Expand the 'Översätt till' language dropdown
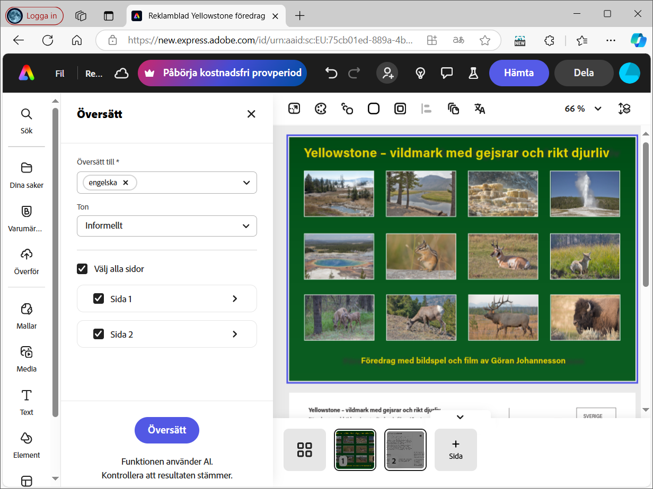Screen dimensions: 653x489 coord(246,183)
